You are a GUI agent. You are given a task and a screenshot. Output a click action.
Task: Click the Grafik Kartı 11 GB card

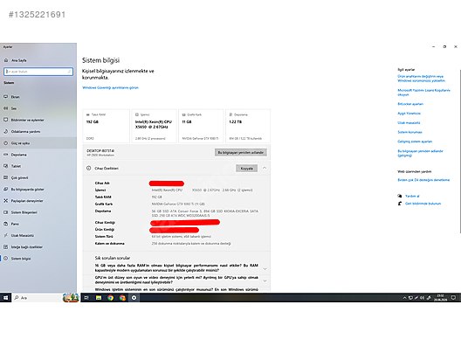tap(201, 126)
